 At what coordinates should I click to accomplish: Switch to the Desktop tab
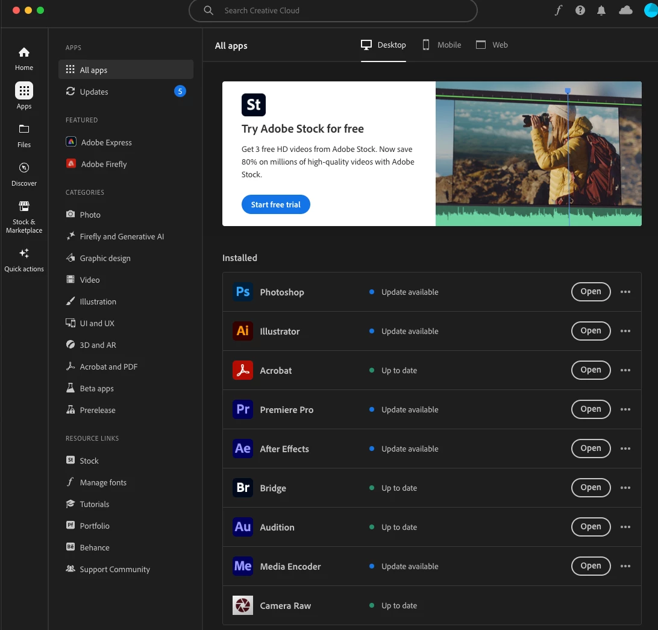coord(383,45)
